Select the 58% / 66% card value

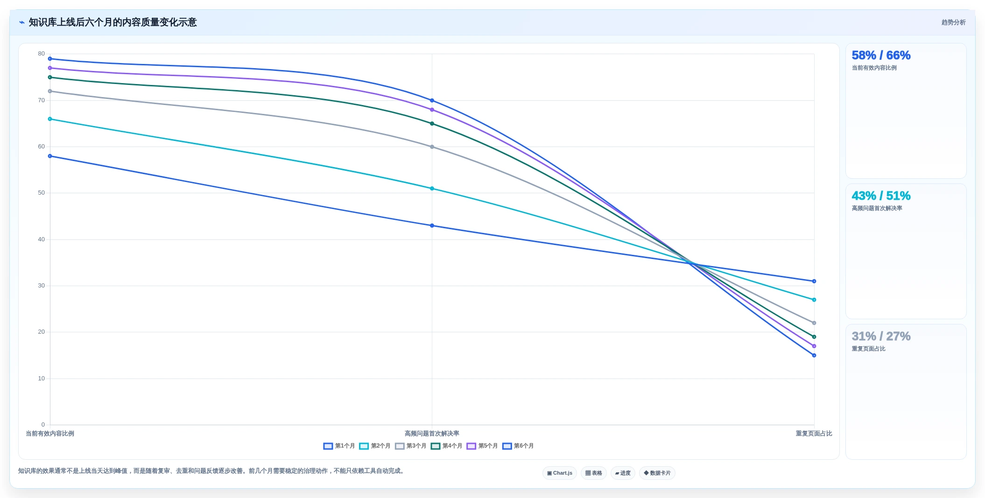click(x=881, y=56)
